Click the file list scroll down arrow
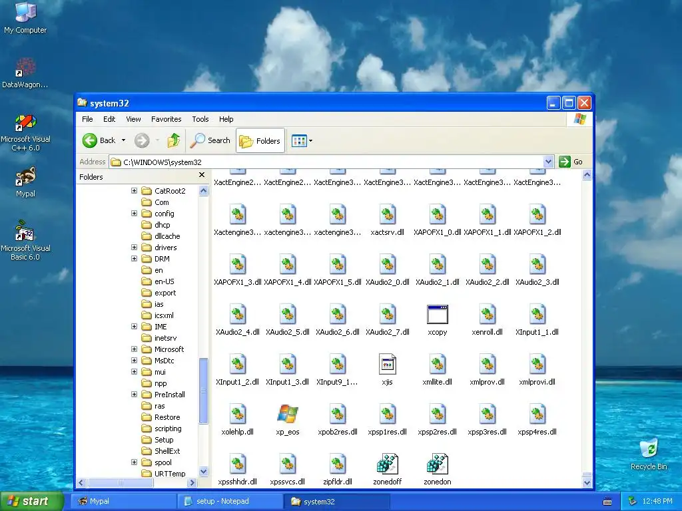 (x=587, y=482)
